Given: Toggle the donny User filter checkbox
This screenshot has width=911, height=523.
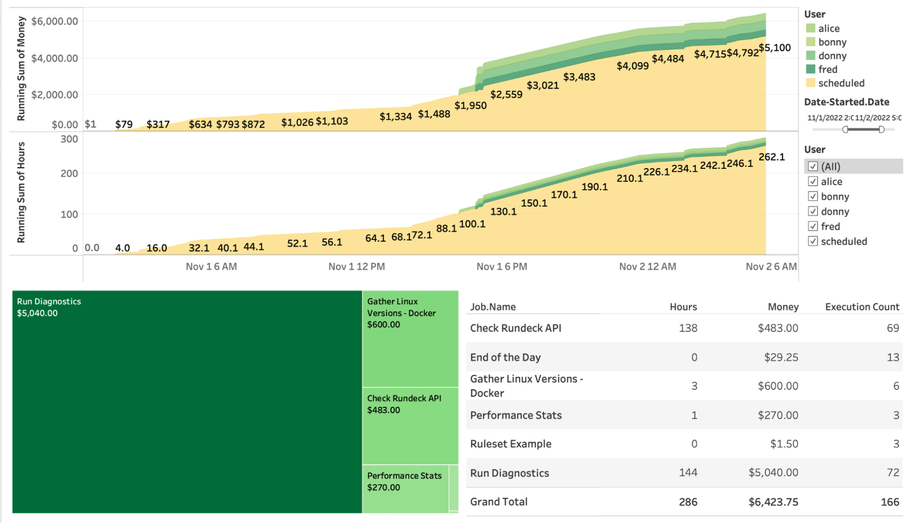Looking at the screenshot, I should pos(813,211).
